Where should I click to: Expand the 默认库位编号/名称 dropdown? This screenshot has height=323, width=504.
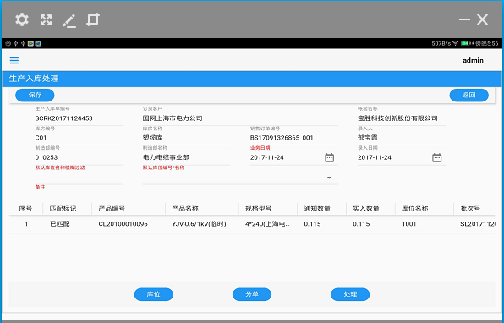coord(329,178)
